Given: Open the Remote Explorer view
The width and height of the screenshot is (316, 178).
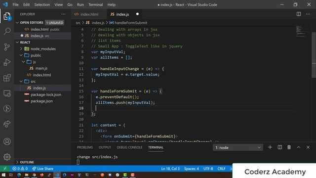Looking at the screenshot, I should 7,93.
